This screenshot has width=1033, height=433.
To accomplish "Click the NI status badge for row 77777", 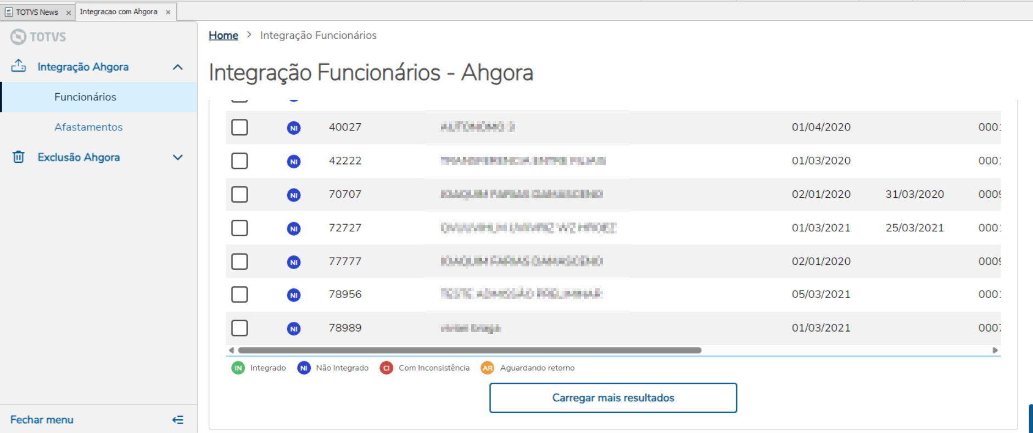I will 294,262.
